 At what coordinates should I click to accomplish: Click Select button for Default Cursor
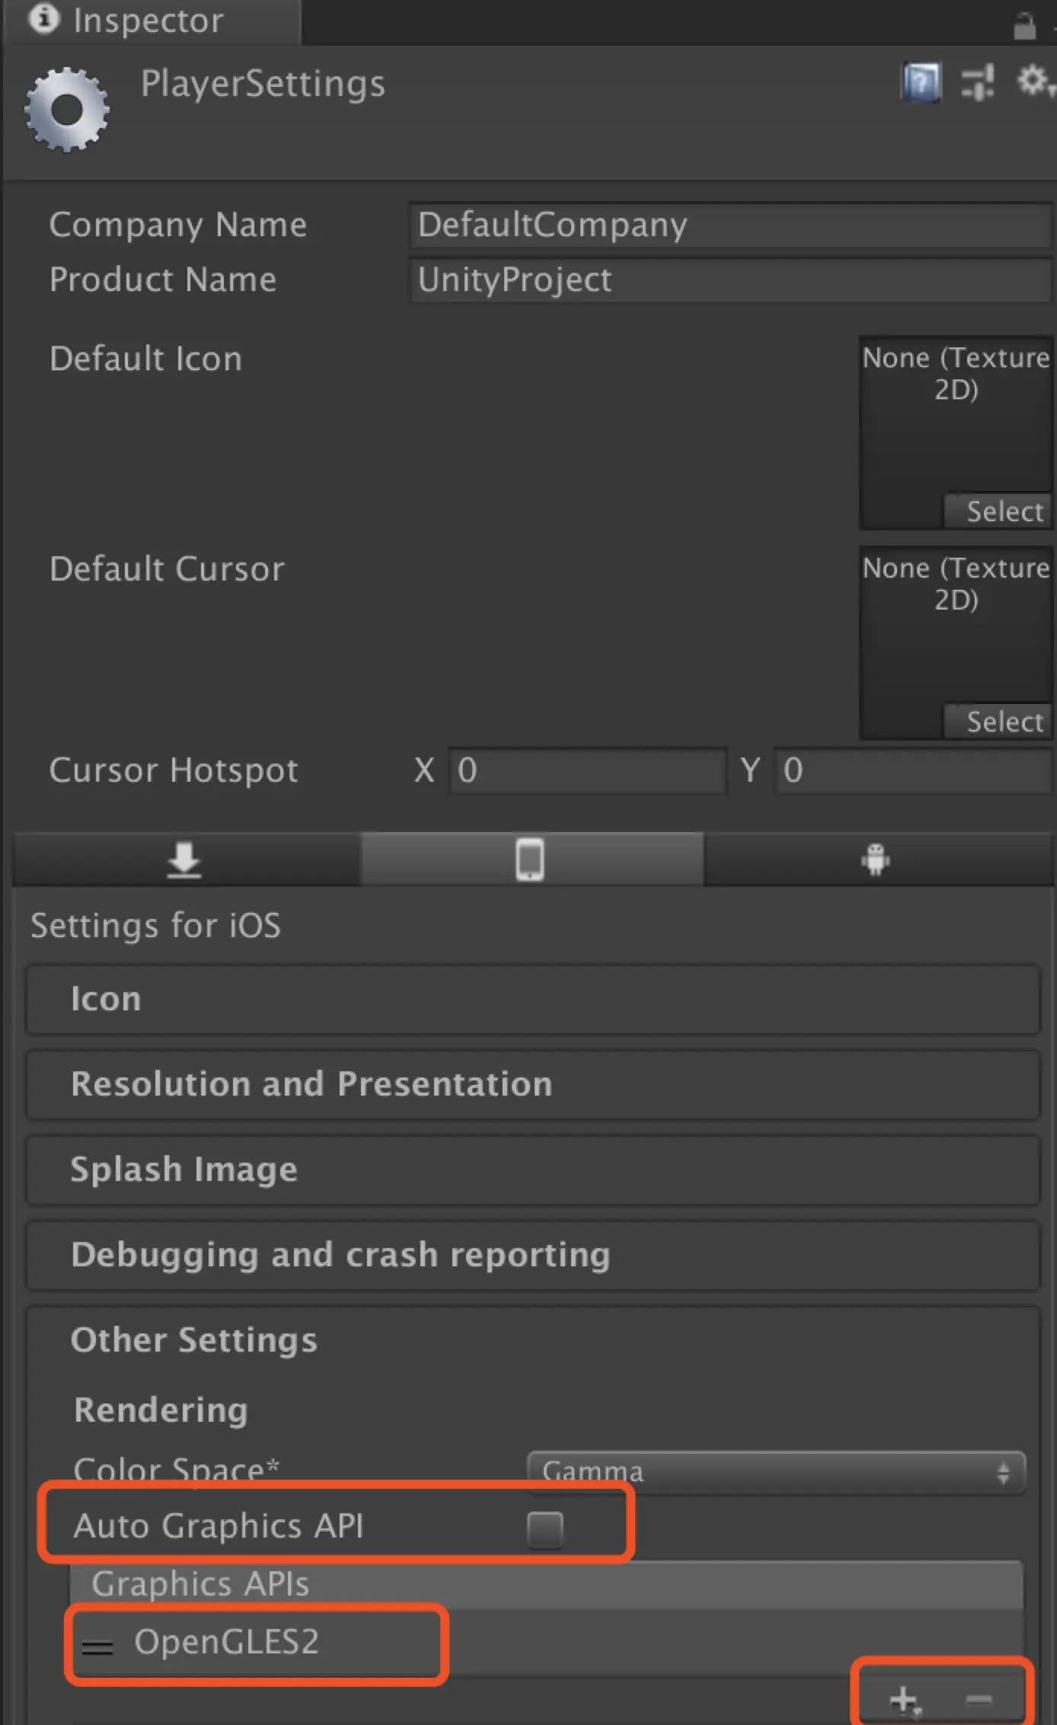(1004, 722)
